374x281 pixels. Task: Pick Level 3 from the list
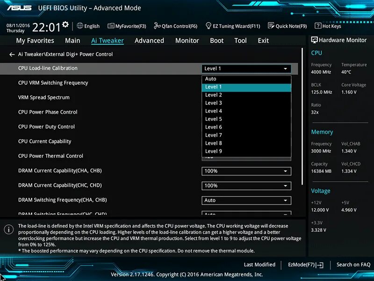[246, 103]
